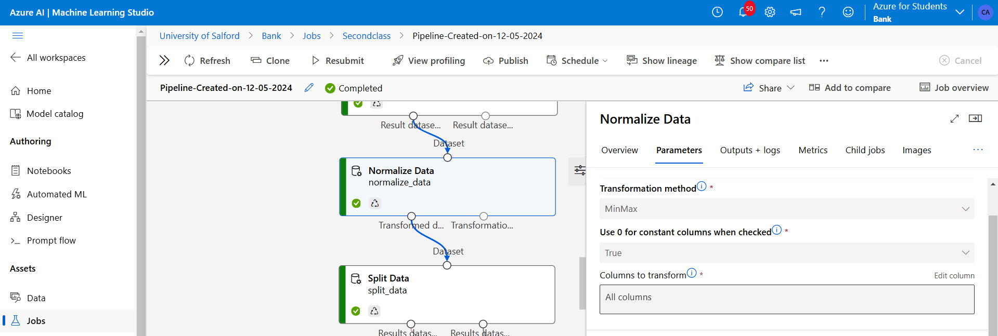Click the recent history clock icon

pos(717,12)
